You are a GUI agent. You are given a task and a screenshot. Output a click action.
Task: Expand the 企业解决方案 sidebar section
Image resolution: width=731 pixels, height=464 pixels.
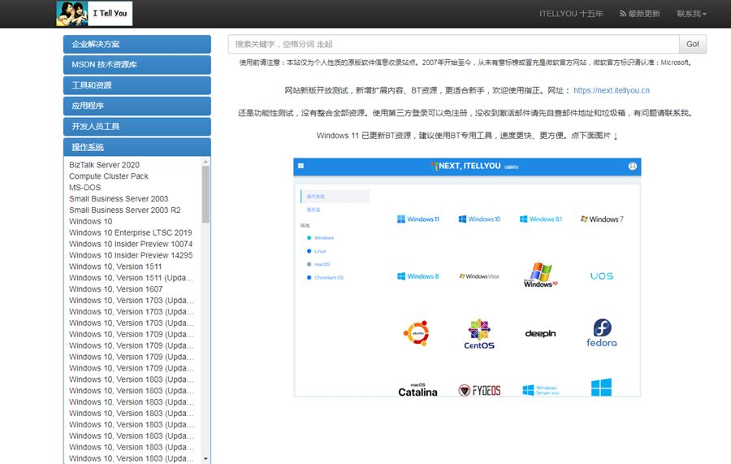[x=137, y=45]
